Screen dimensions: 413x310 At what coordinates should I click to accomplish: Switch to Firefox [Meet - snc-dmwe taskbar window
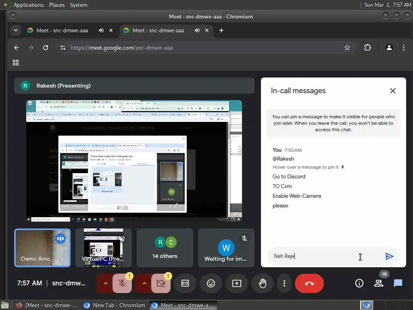47,305
